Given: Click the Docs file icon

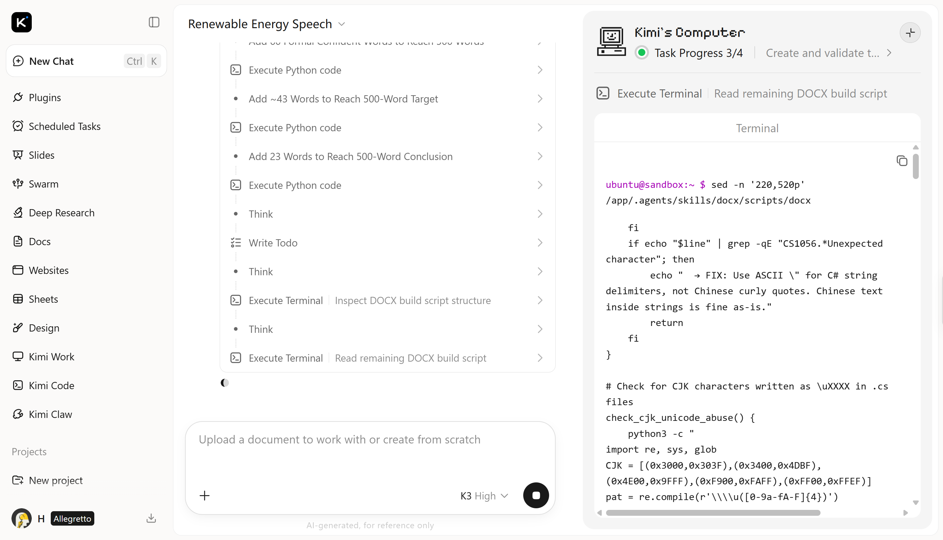Looking at the screenshot, I should [18, 242].
